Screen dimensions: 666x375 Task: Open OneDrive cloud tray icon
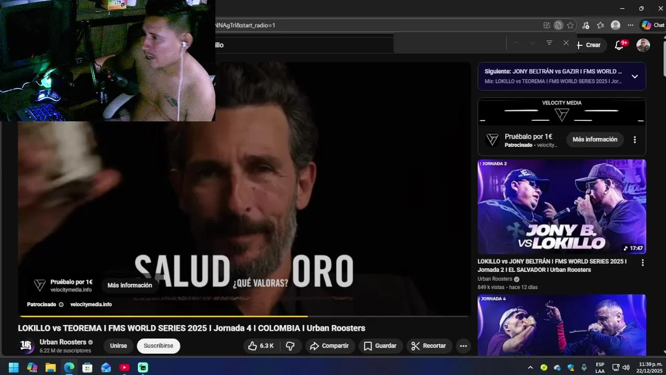pyautogui.click(x=557, y=368)
